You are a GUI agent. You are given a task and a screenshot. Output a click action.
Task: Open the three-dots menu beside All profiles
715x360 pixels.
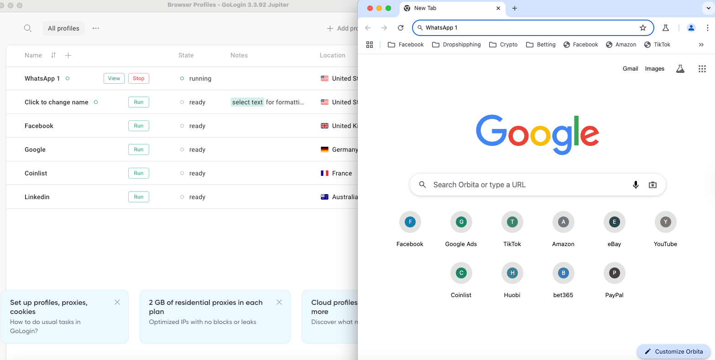tap(96, 28)
